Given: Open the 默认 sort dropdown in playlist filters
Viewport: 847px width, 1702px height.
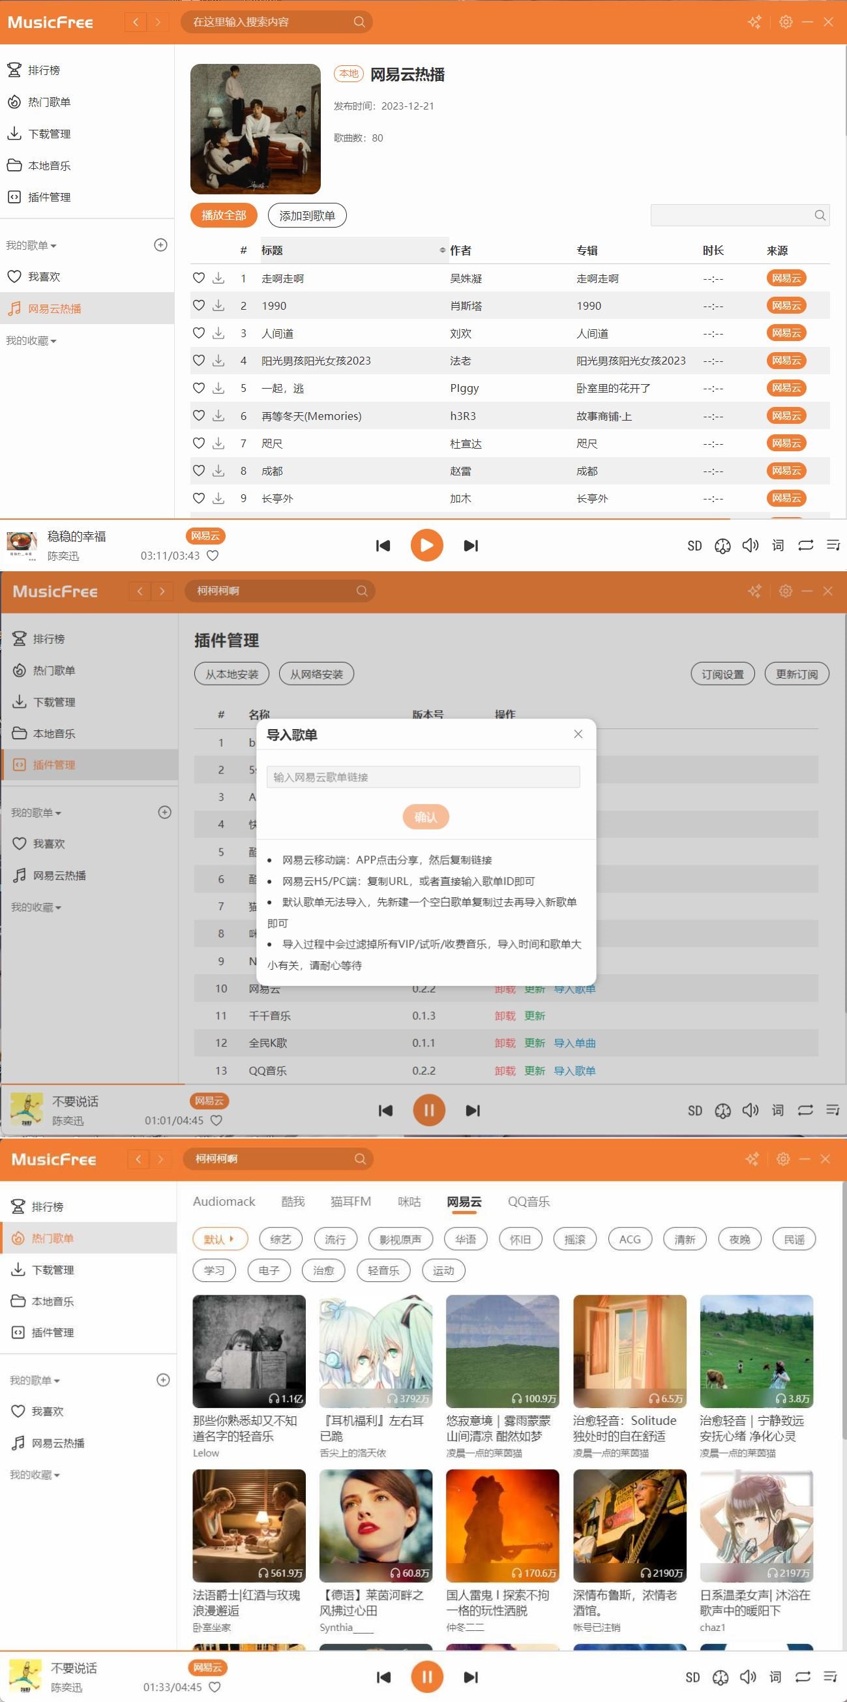Looking at the screenshot, I should 220,1239.
